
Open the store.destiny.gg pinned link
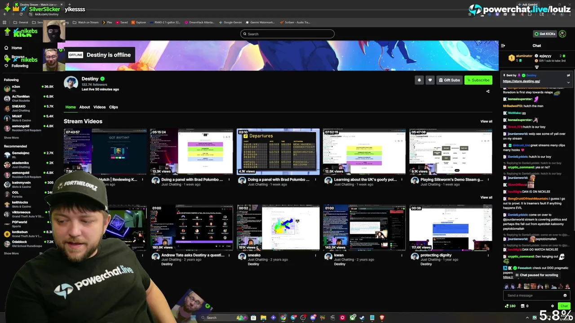tap(521, 81)
